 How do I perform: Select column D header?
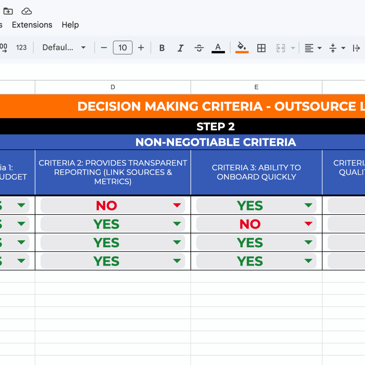pos(113,87)
